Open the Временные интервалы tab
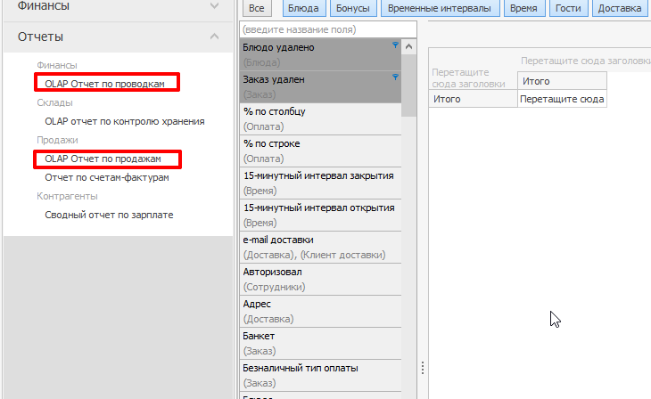 (438, 9)
